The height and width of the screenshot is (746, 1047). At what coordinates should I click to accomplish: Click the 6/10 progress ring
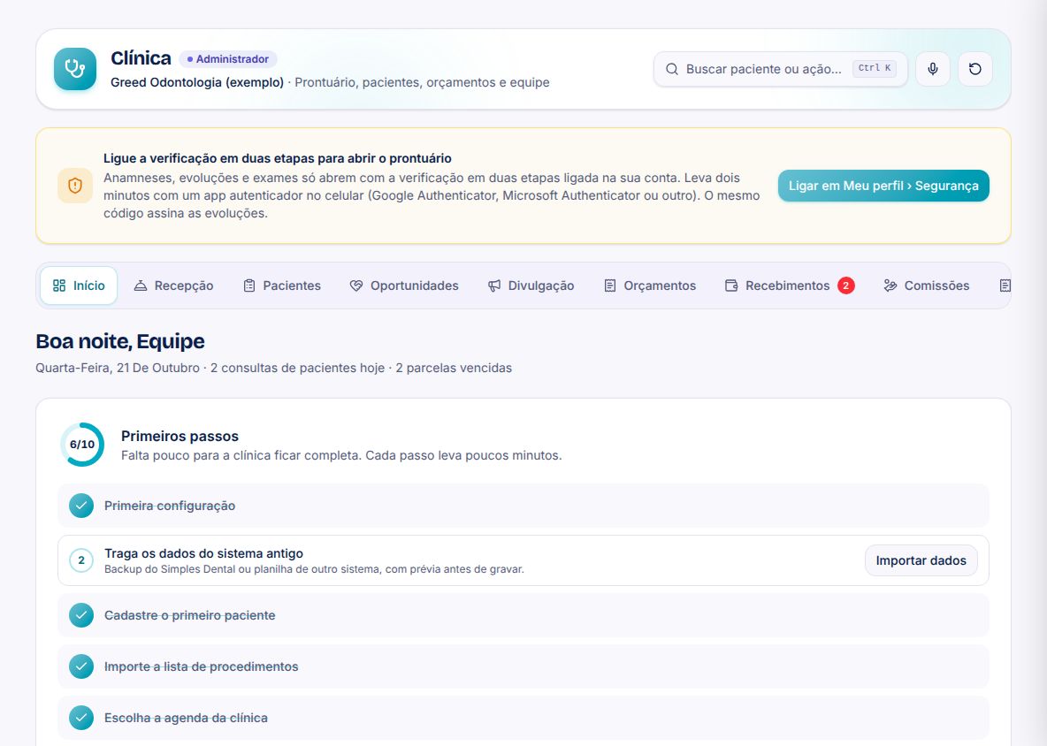coord(82,445)
